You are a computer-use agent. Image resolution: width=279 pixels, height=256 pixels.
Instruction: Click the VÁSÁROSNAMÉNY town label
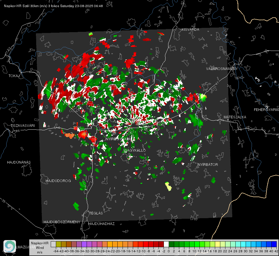click(222, 69)
